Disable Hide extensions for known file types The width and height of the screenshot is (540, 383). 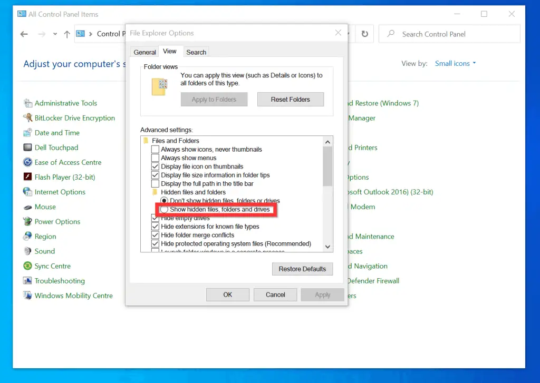pyautogui.click(x=155, y=227)
